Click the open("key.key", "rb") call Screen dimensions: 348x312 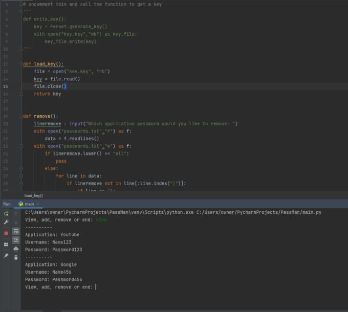pos(81,72)
